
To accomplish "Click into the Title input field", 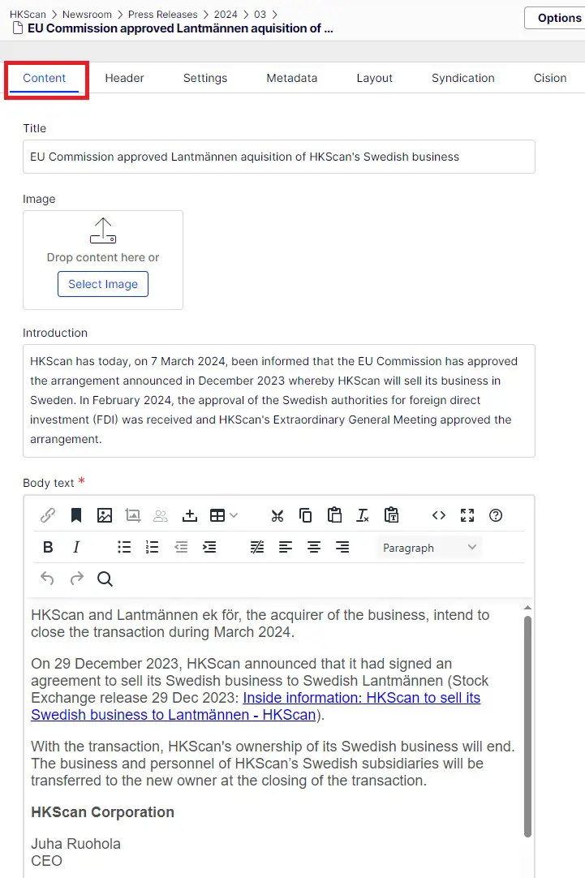I will [x=279, y=157].
